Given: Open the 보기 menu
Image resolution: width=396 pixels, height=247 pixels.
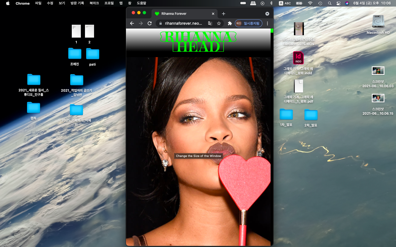Looking at the screenshot, I should [62, 3].
